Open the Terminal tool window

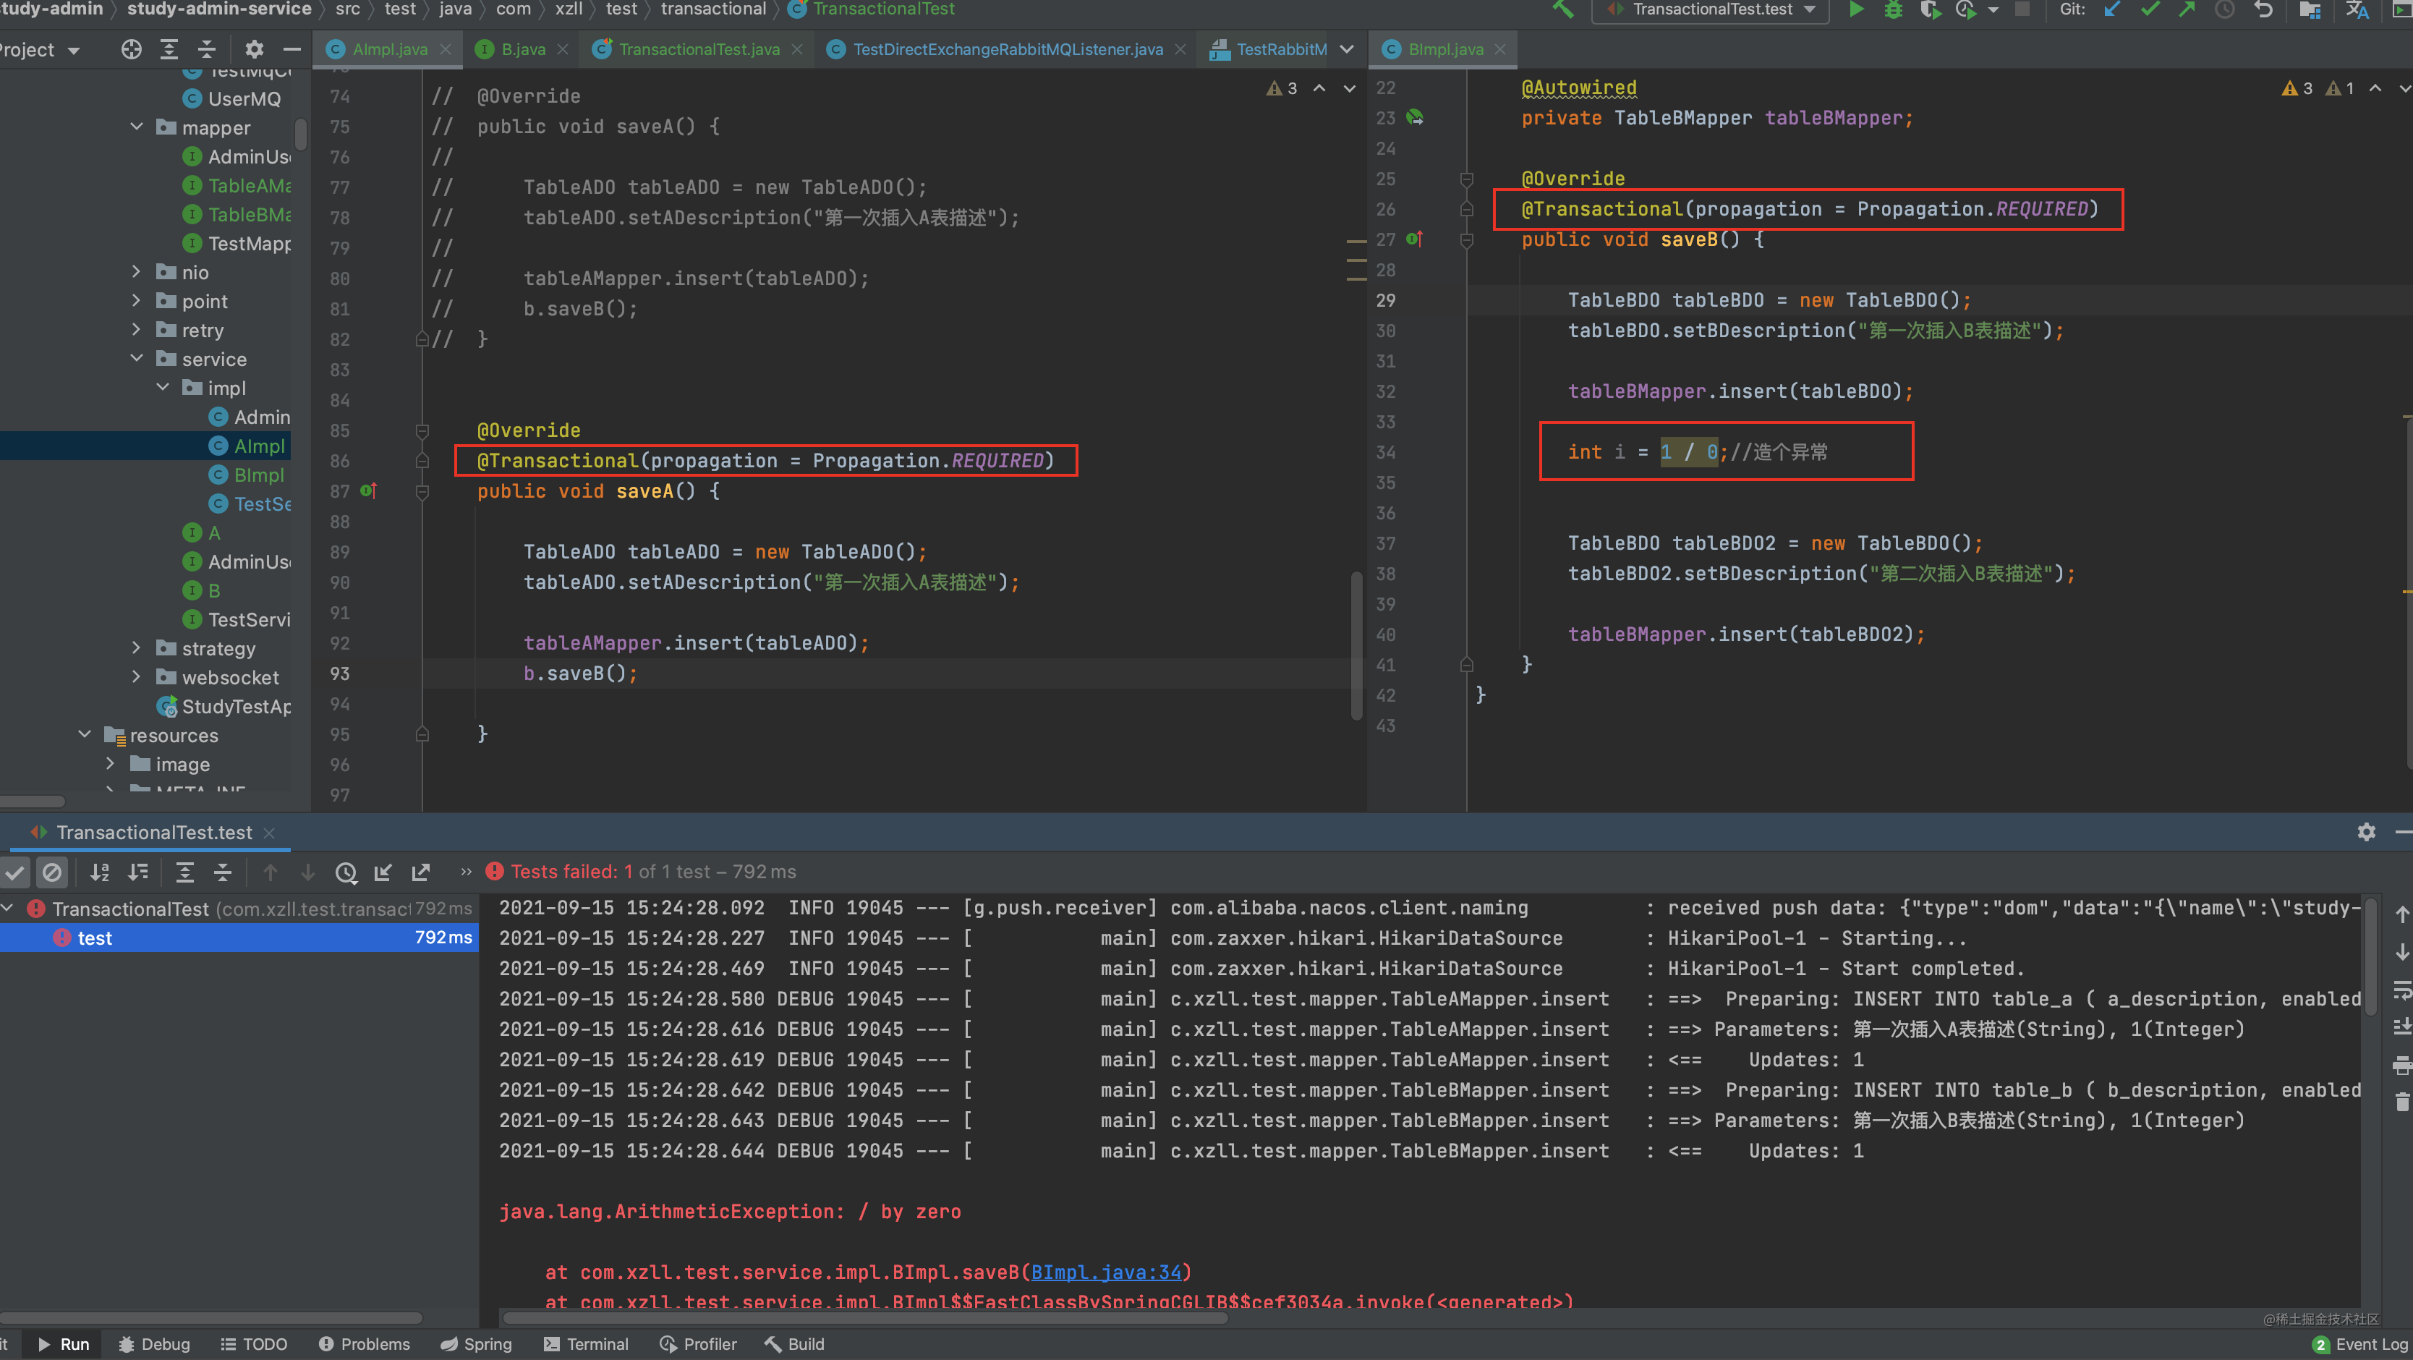point(587,1344)
